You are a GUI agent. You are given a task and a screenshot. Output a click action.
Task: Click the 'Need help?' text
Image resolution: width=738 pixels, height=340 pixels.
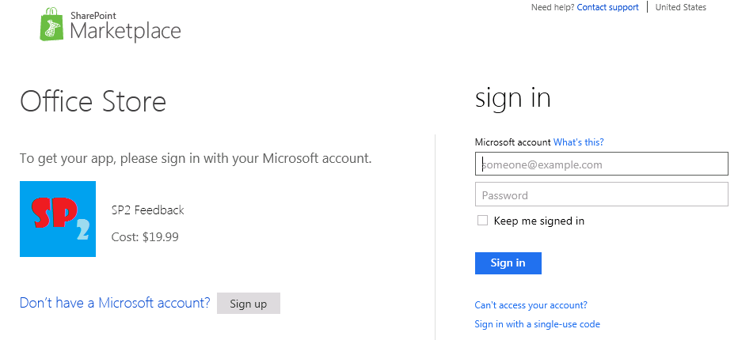tap(553, 7)
